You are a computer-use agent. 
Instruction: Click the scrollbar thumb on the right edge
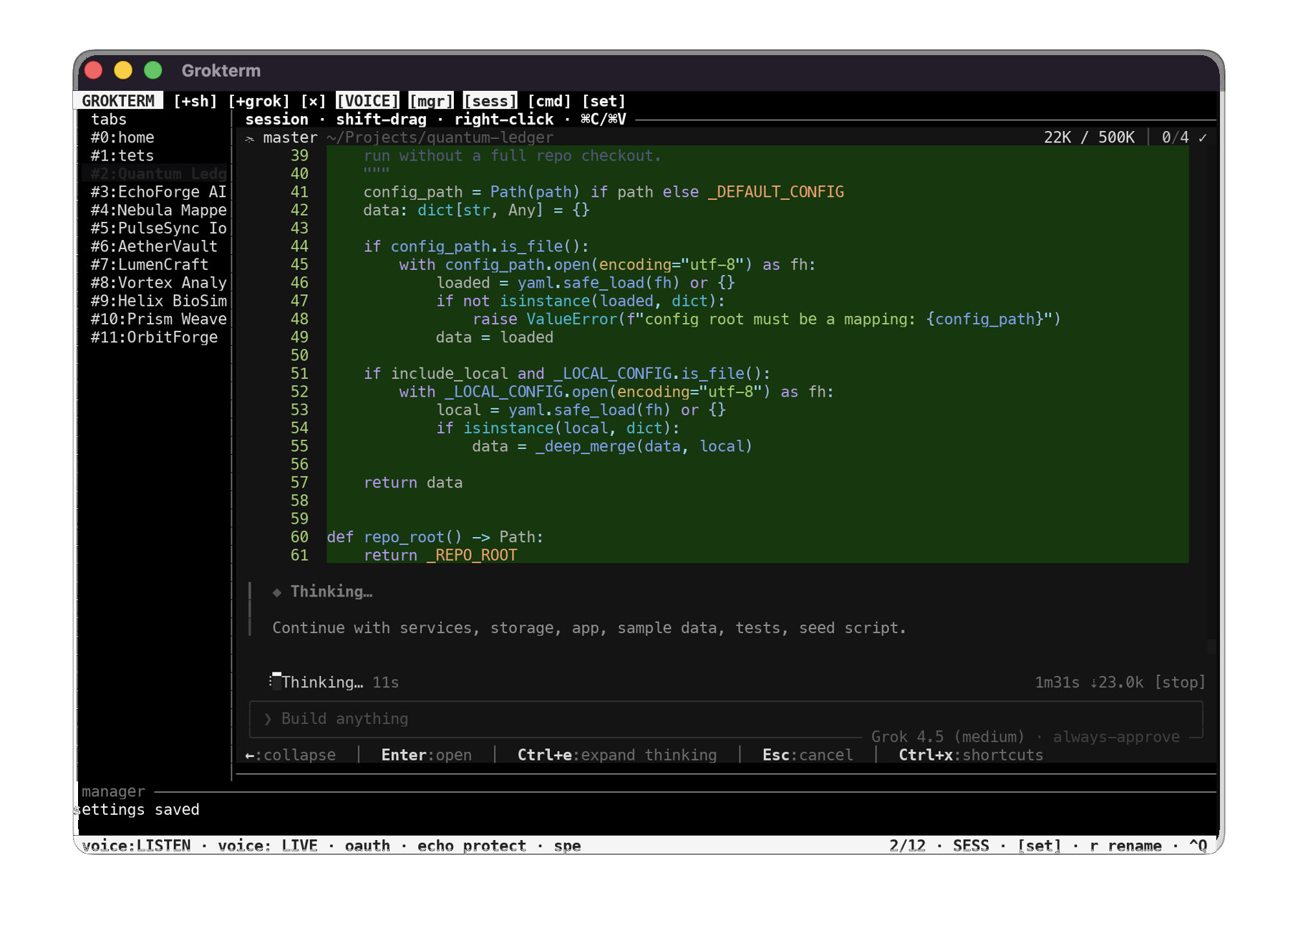pyautogui.click(x=1211, y=647)
